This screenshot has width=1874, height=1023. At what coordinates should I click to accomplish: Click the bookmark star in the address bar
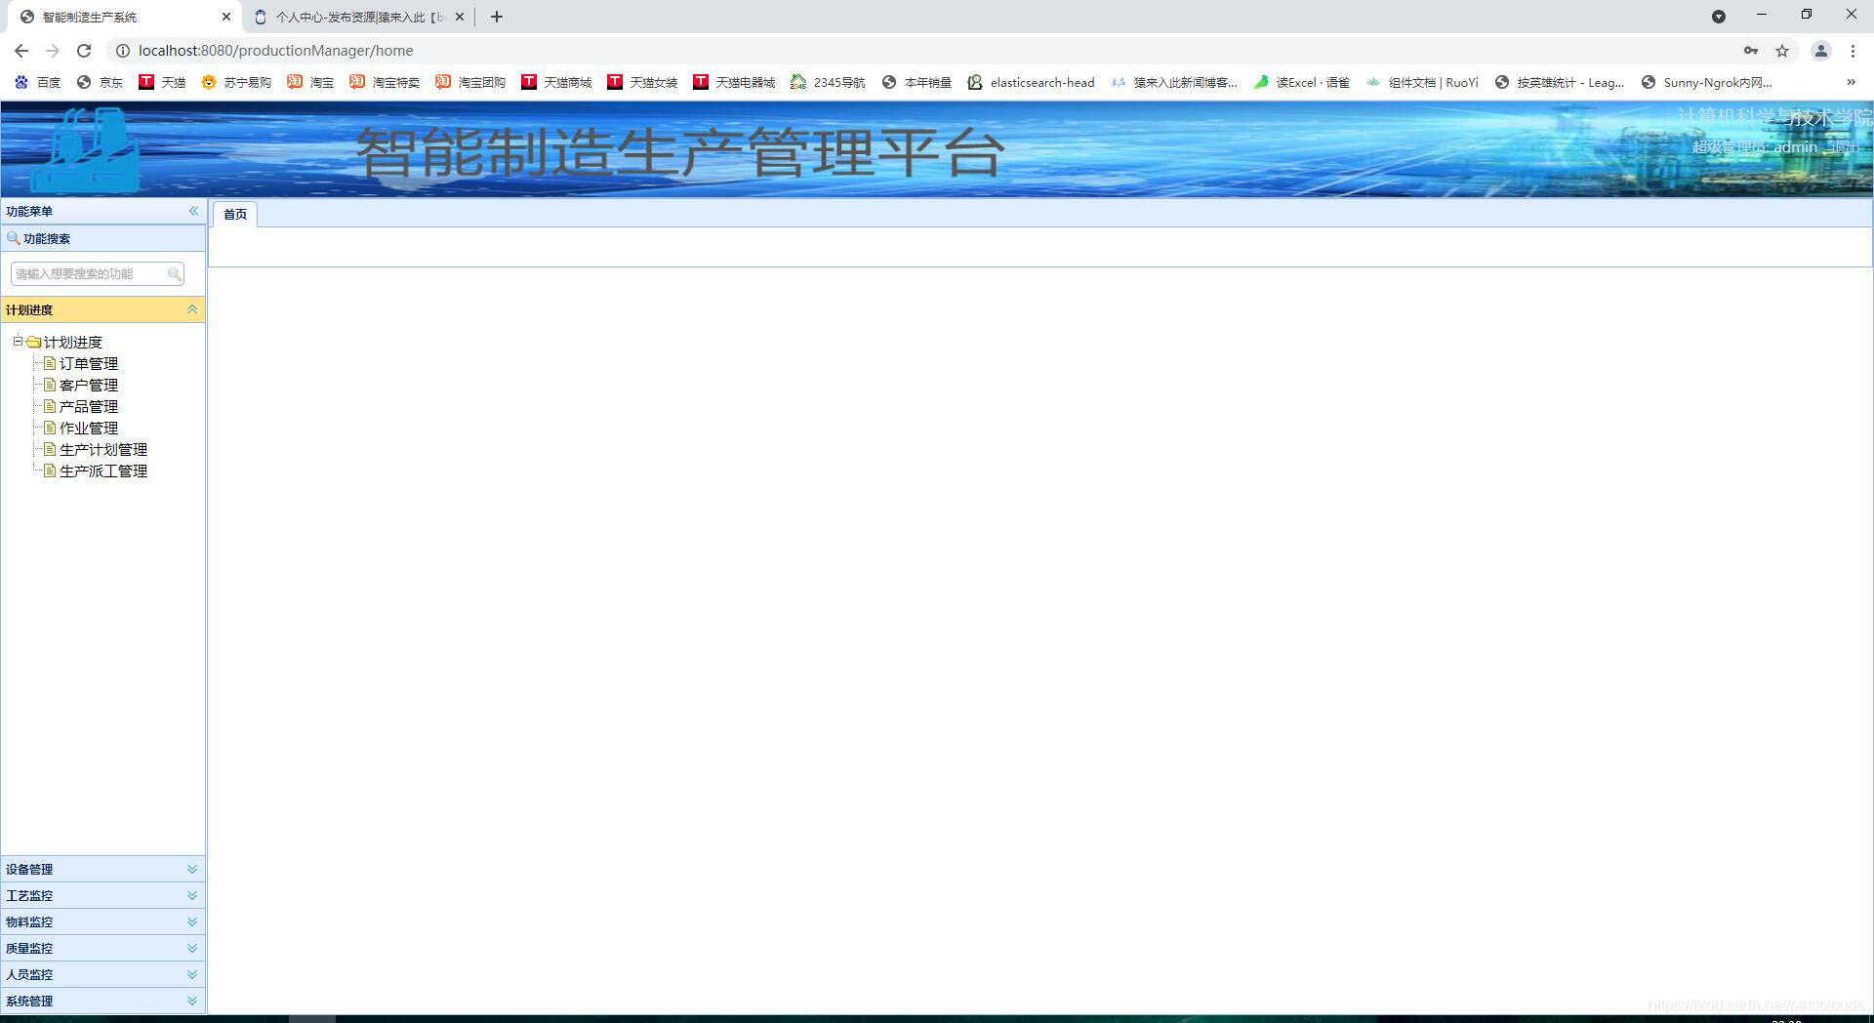click(1782, 50)
